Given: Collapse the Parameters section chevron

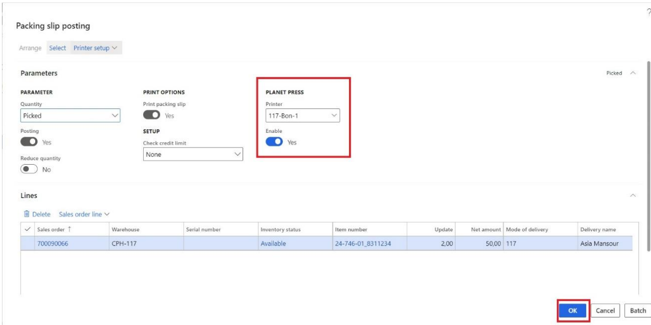Looking at the screenshot, I should click(x=633, y=73).
